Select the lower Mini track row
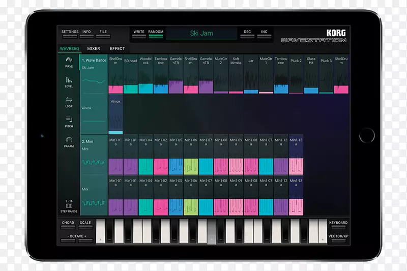 click(x=94, y=195)
